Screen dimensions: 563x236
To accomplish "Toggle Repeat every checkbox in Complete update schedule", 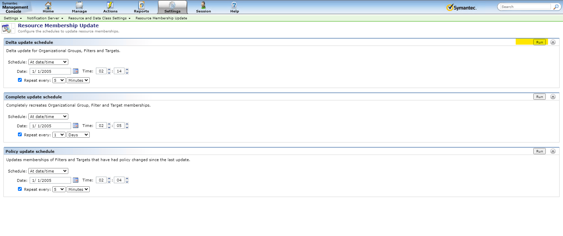I will 20,135.
